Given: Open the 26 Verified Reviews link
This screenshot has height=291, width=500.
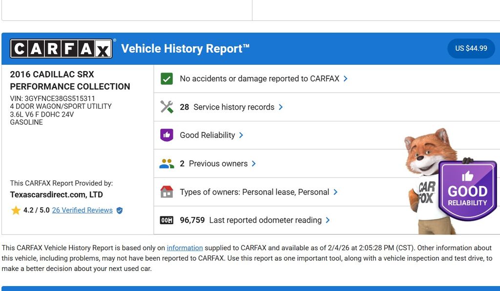Looking at the screenshot, I should point(82,211).
